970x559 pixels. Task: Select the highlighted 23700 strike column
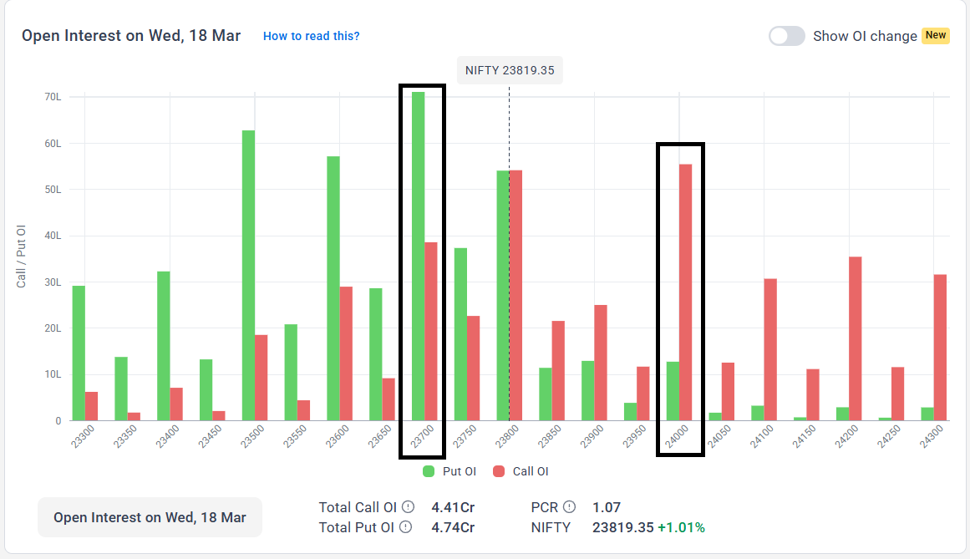(421, 272)
